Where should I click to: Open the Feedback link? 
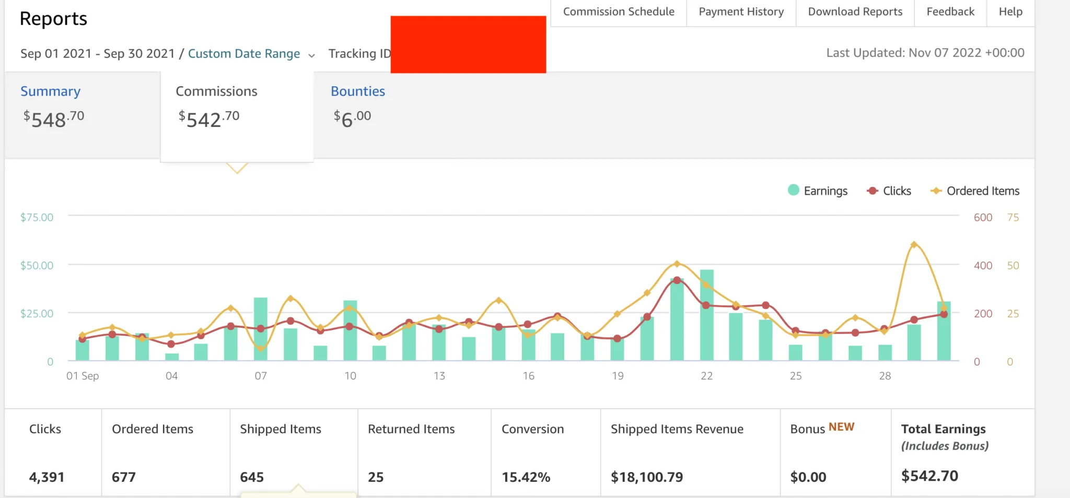click(x=950, y=12)
